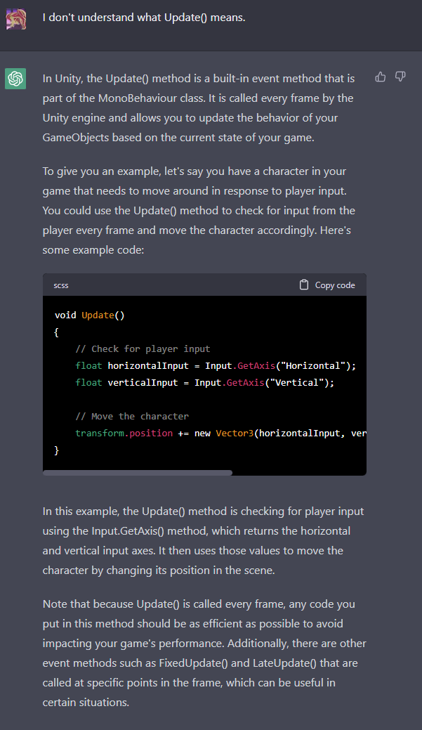This screenshot has height=730, width=422.
Task: Click the thumbs down feedback icon
Action: (400, 77)
